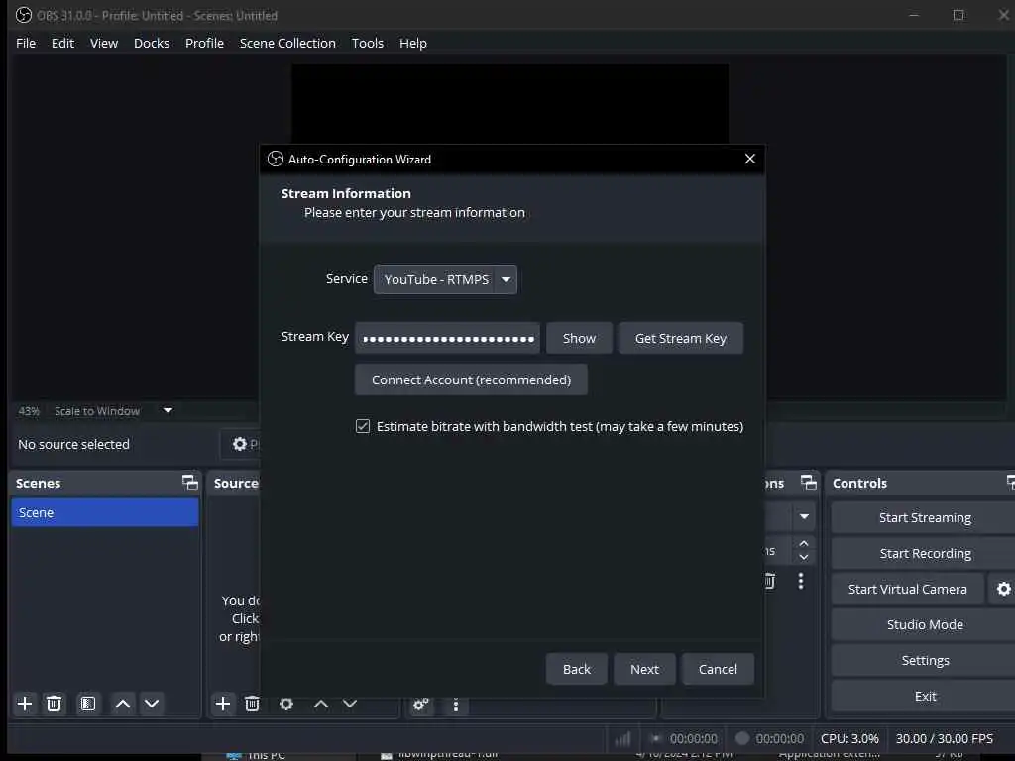
Task: Show the hidden stream key
Action: point(579,338)
